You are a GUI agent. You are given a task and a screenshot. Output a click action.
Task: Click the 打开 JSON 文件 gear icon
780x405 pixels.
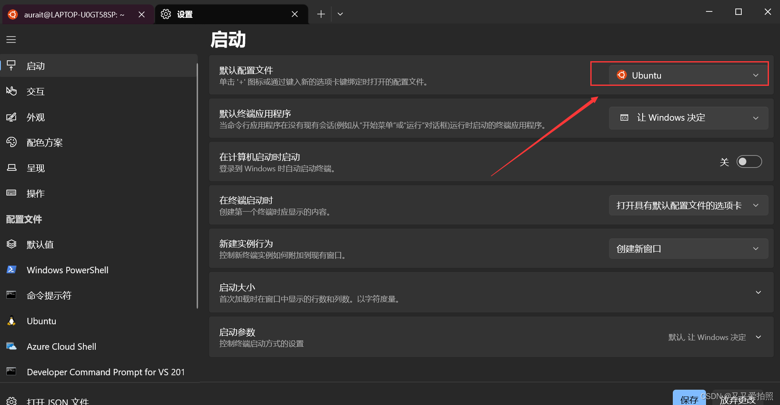tap(11, 402)
